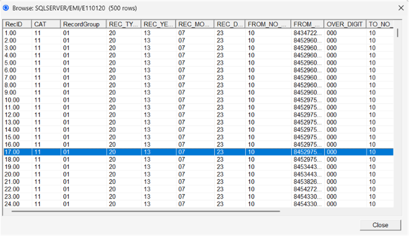Select row with RecID 1.00
Screen dimensions: 409x236
(x=198, y=33)
